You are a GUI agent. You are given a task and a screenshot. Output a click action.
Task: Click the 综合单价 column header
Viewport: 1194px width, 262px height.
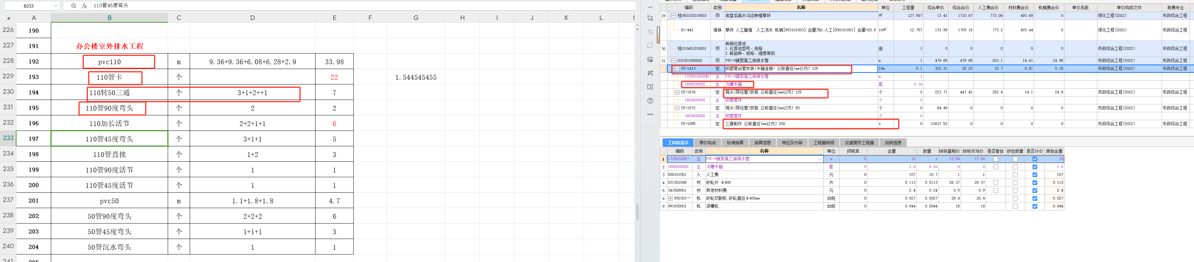coord(935,8)
